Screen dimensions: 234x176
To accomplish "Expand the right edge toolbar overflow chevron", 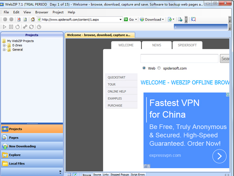I will [230, 19].
